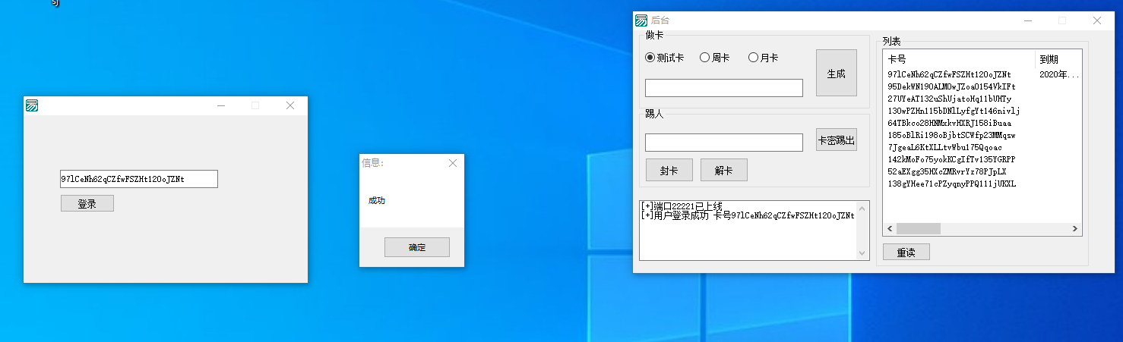Close the 信息 message dialog
The image size is (1123, 342).
click(x=453, y=163)
